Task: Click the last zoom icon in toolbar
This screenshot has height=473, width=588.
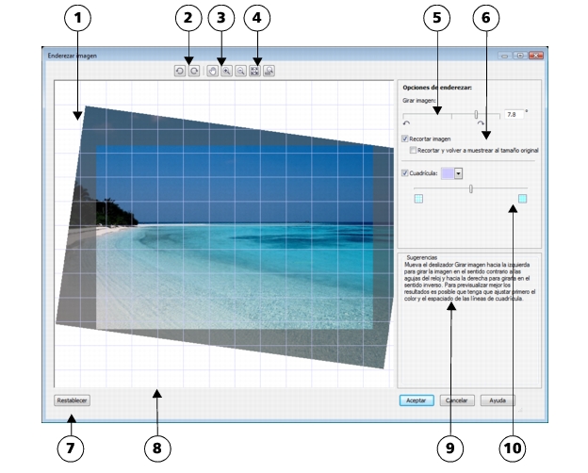Action: 269,71
